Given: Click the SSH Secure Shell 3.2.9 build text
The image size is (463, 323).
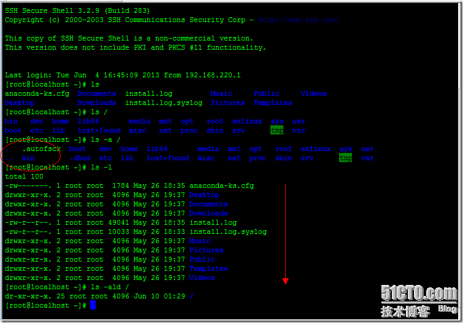Looking at the screenshot, I should (x=77, y=10).
